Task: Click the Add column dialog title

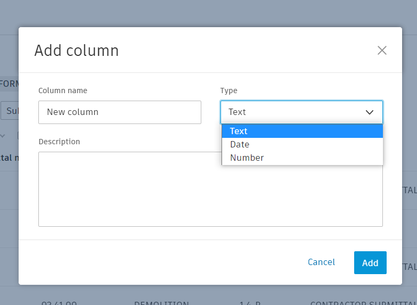Action: pyautogui.click(x=77, y=51)
